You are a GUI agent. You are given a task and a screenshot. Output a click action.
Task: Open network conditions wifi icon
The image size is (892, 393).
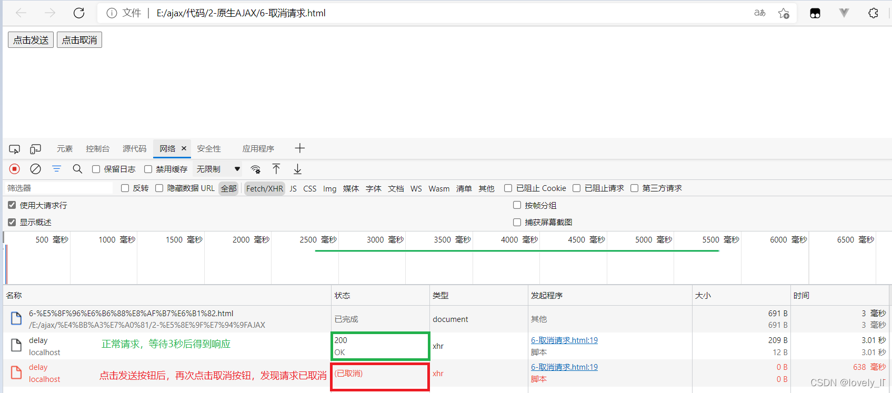click(x=256, y=169)
